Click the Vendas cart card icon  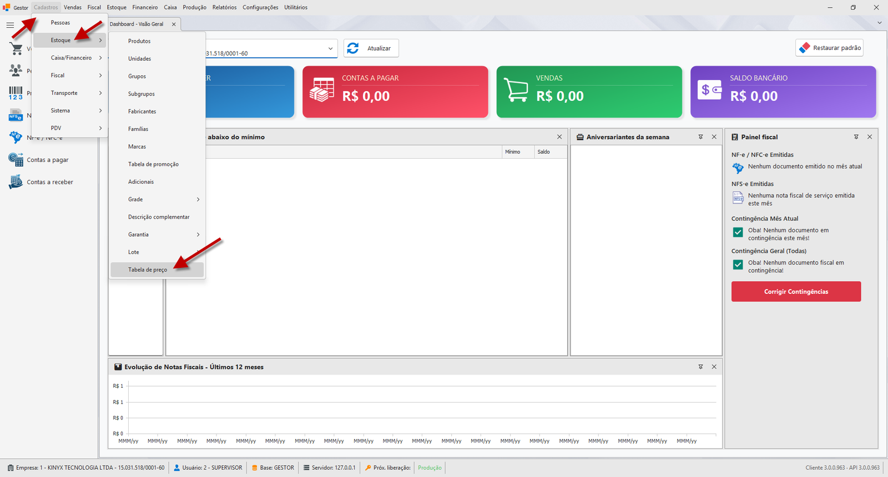516,90
